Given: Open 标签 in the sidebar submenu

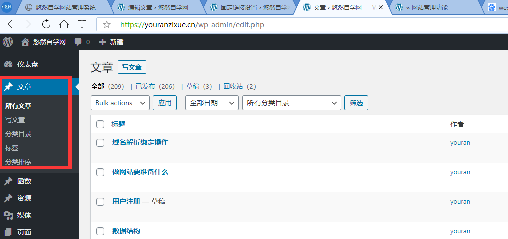Looking at the screenshot, I should coord(12,148).
